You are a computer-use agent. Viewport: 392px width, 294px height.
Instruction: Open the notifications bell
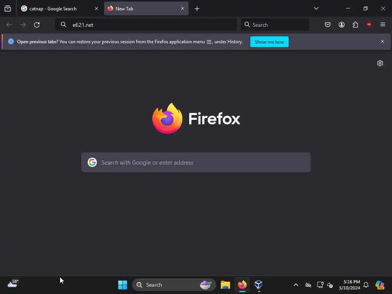(366, 285)
